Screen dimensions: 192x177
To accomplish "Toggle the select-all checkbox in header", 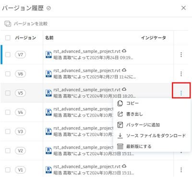I will (x=8, y=38).
